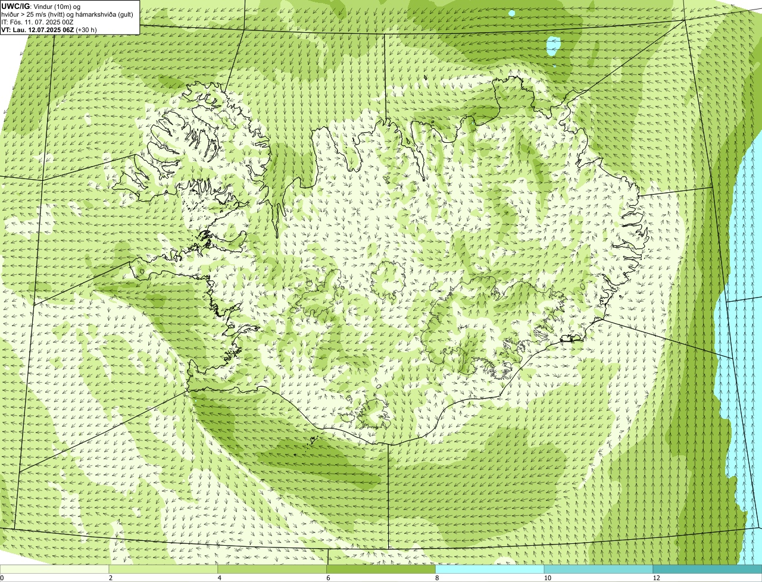Click the 6–8 m/s dark green legend segment
Image resolution: width=762 pixels, height=582 pixels.
[381, 570]
